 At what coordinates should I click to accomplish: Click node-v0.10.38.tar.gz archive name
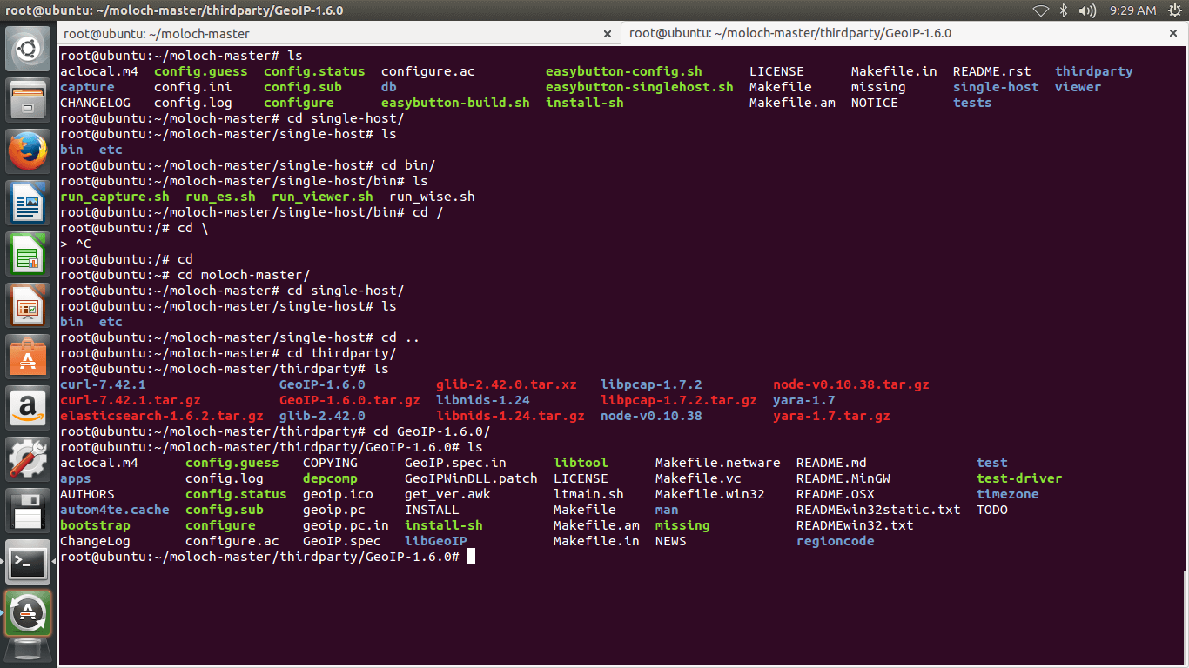click(851, 384)
